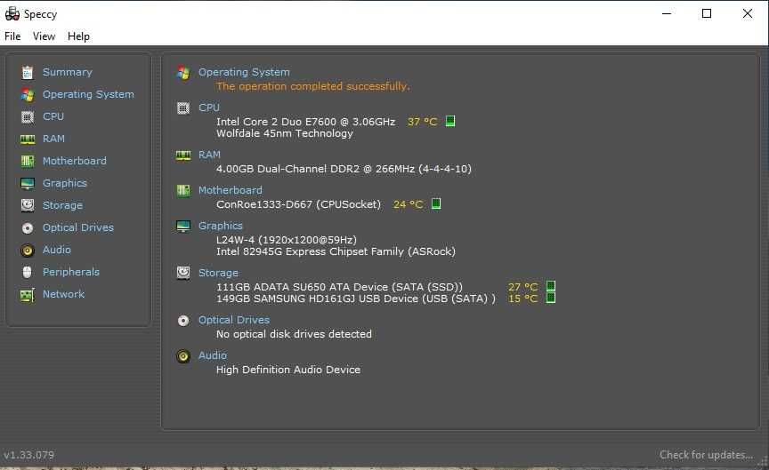The image size is (769, 470).
Task: Select Summary in the sidebar
Action: [67, 72]
